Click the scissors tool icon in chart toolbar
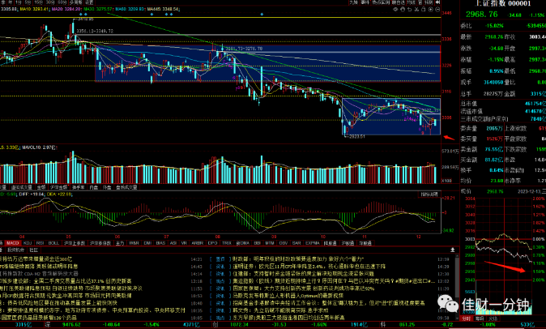The width and height of the screenshot is (546, 329). click(x=416, y=10)
